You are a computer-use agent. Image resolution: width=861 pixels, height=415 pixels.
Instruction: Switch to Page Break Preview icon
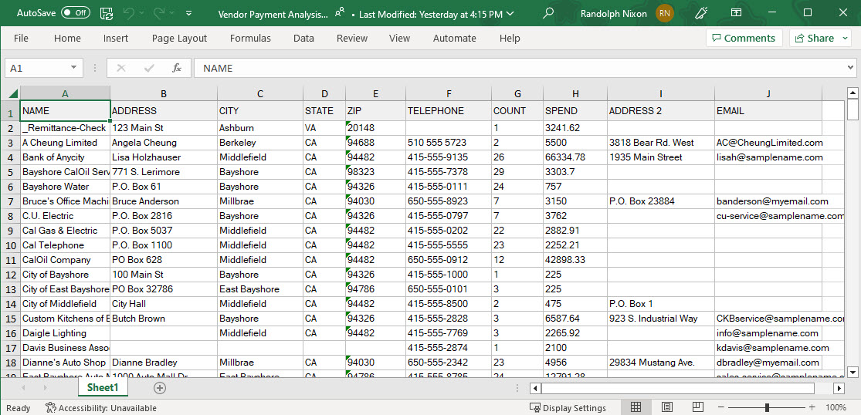click(697, 407)
